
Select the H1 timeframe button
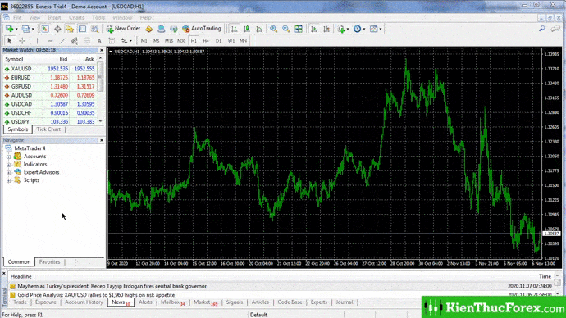[194, 41]
